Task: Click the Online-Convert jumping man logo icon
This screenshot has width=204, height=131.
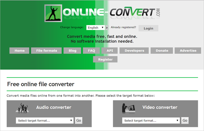Action: pyautogui.click(x=53, y=13)
